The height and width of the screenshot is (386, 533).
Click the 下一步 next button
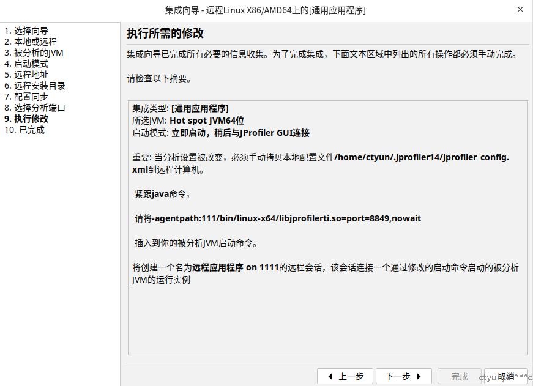[404, 376]
